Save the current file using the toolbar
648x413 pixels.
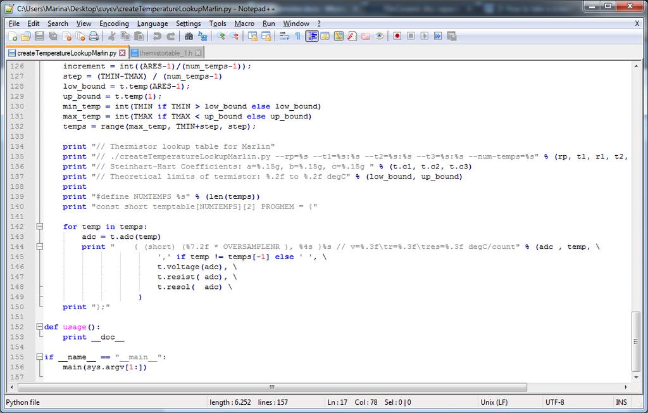[40, 36]
